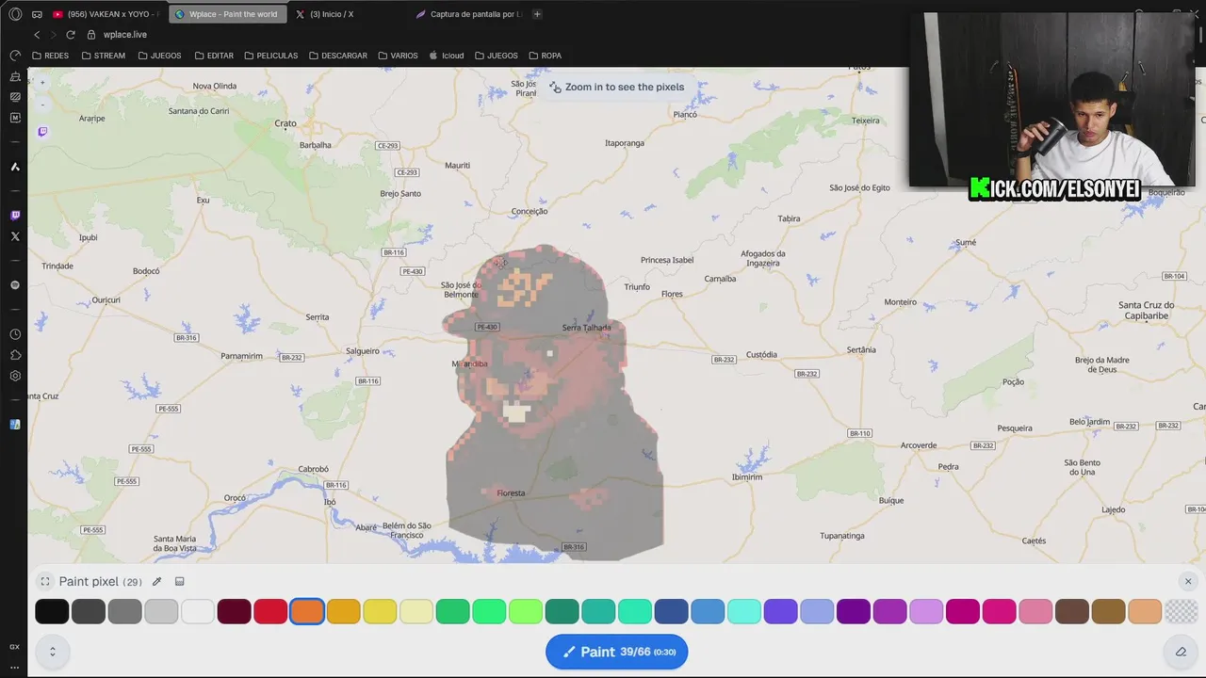Image resolution: width=1206 pixels, height=678 pixels.
Task: Select the eyedropper color picker tool
Action: [x=157, y=581]
